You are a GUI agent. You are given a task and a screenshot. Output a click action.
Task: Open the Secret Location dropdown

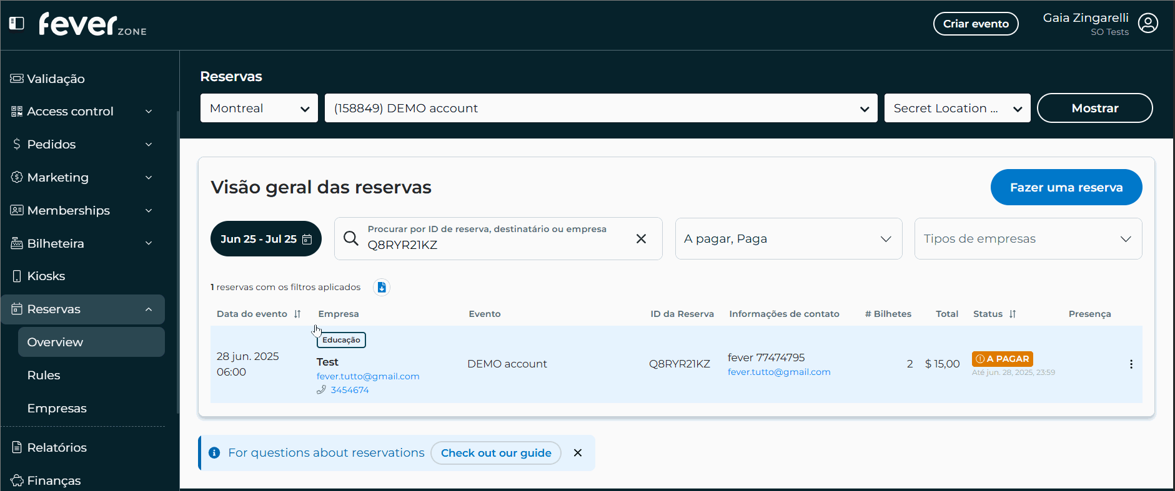(x=957, y=108)
